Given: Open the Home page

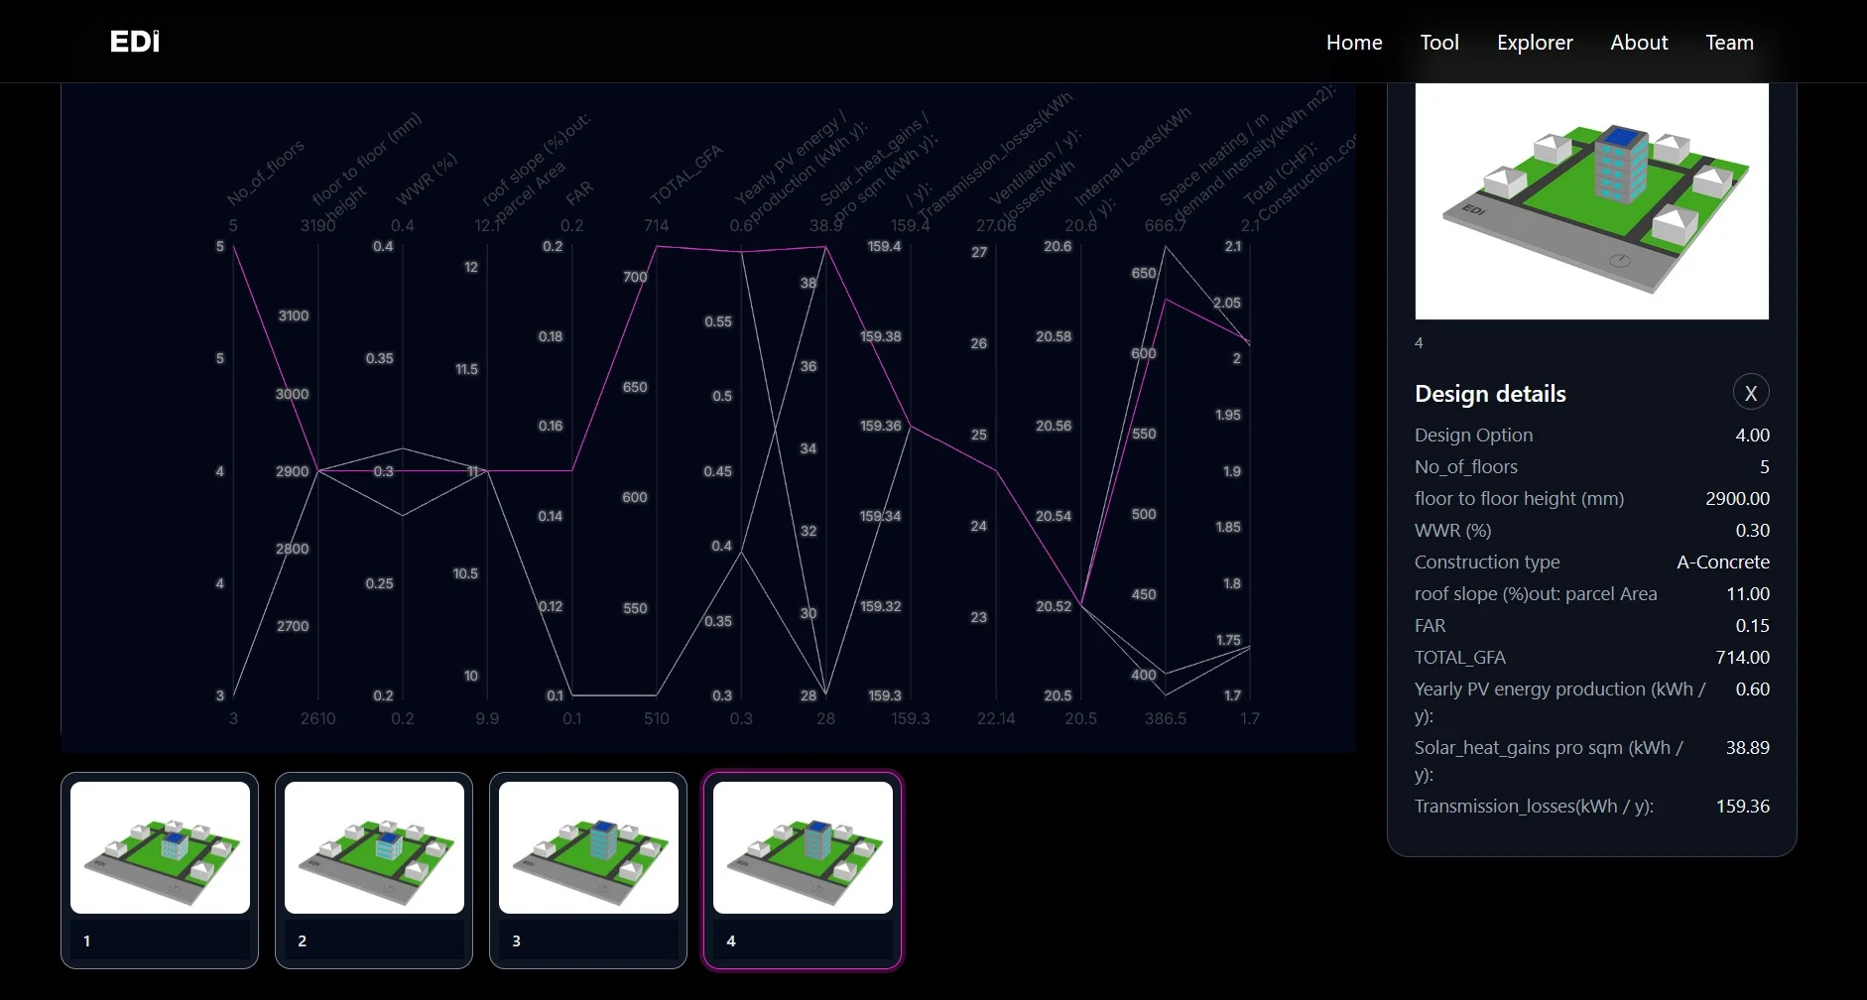Looking at the screenshot, I should point(1353,43).
